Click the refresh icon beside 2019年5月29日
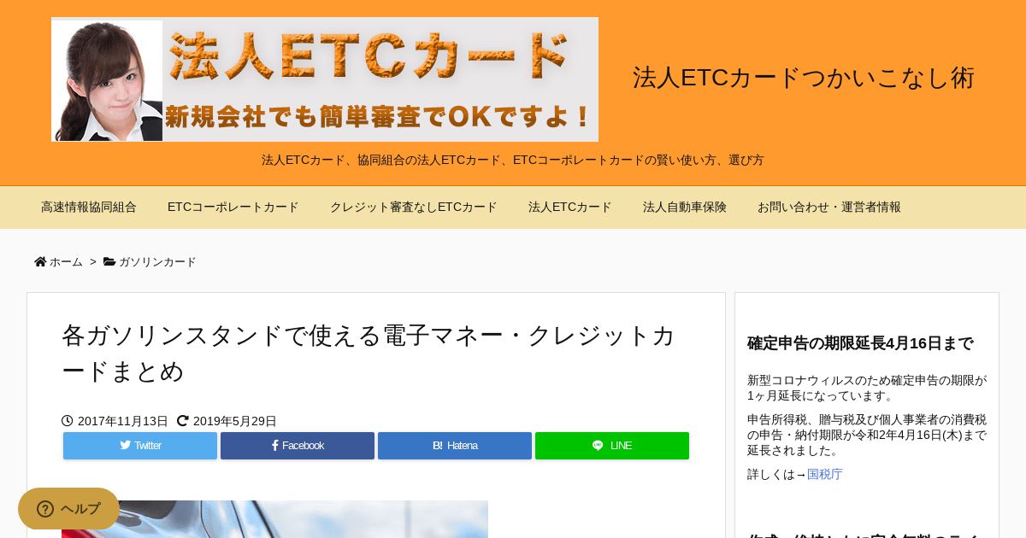Screen dimensions: 1026x538 [183, 421]
